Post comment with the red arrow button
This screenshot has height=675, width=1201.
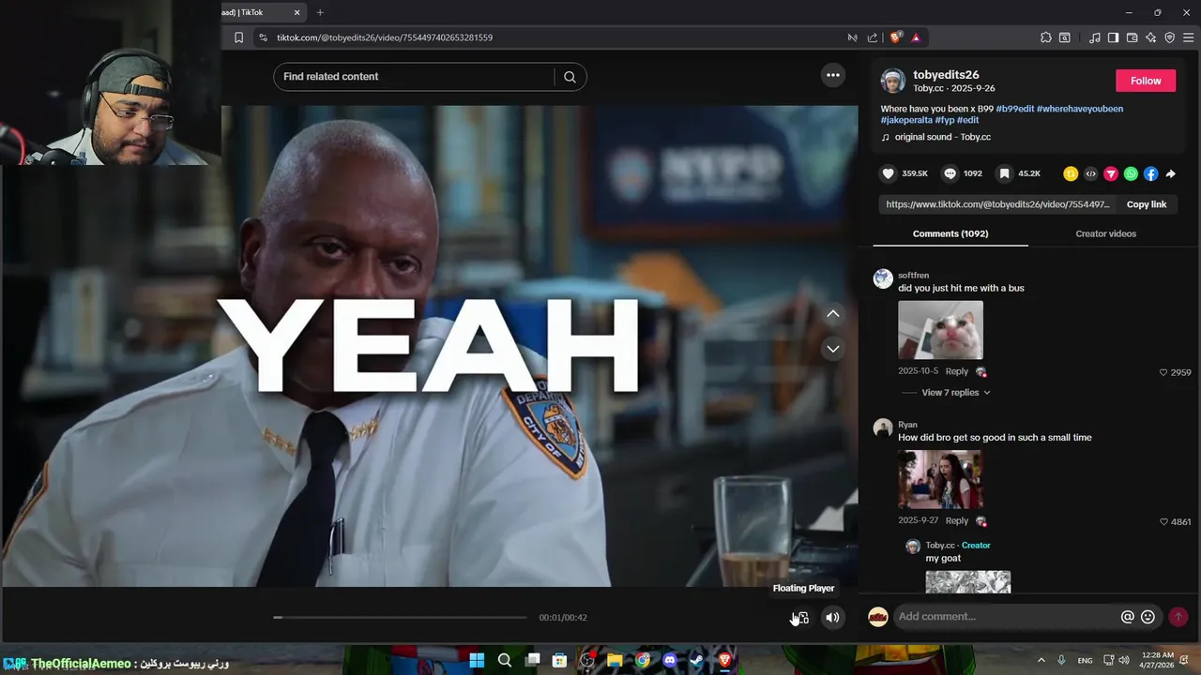(x=1178, y=616)
